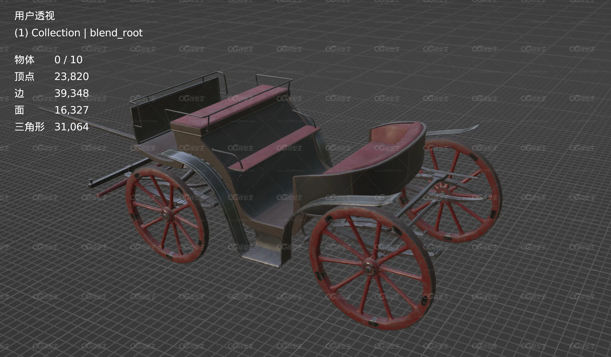
Task: Click the edge count '39,348'
Action: point(72,93)
